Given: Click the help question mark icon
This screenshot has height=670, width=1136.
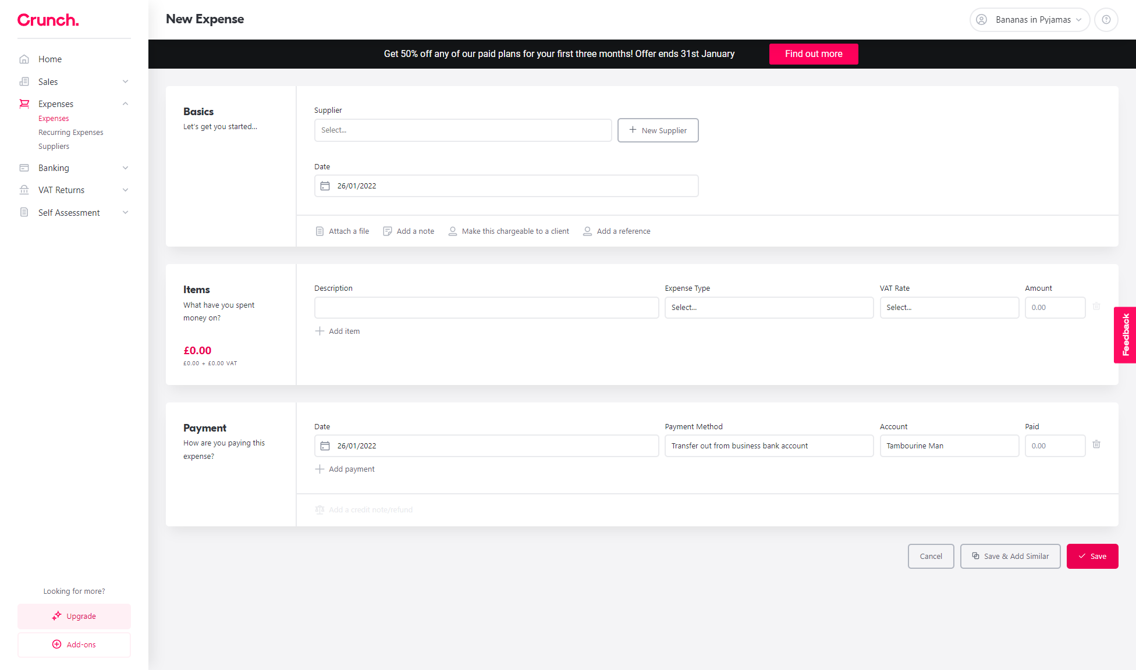Looking at the screenshot, I should point(1106,20).
